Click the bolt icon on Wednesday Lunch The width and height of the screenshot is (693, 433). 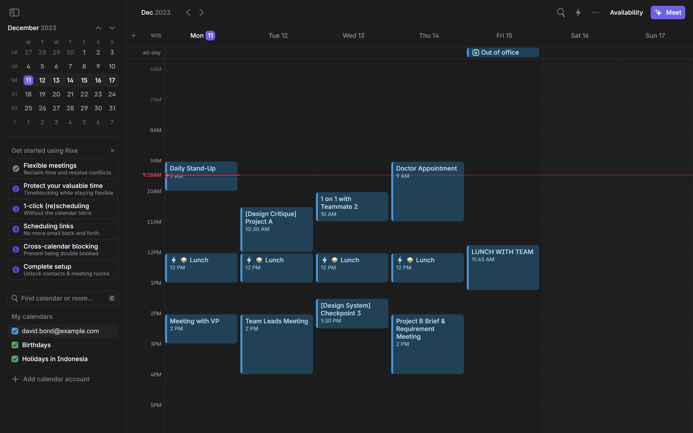tap(324, 260)
